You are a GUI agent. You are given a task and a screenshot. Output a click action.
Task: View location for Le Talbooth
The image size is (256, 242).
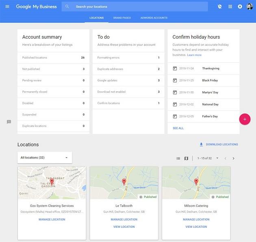click(124, 227)
